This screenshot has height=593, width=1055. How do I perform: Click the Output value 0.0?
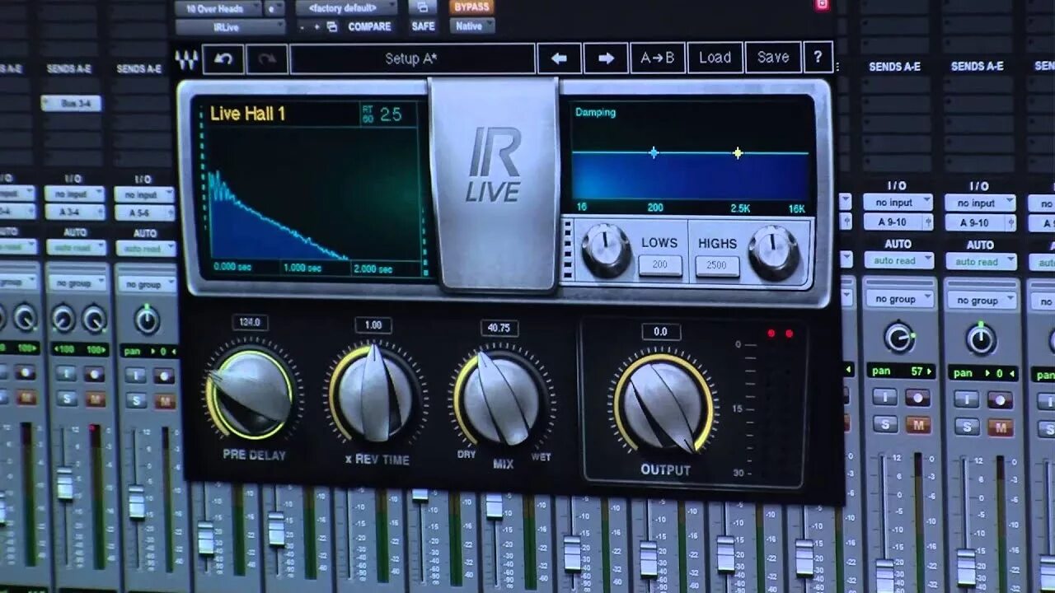661,332
